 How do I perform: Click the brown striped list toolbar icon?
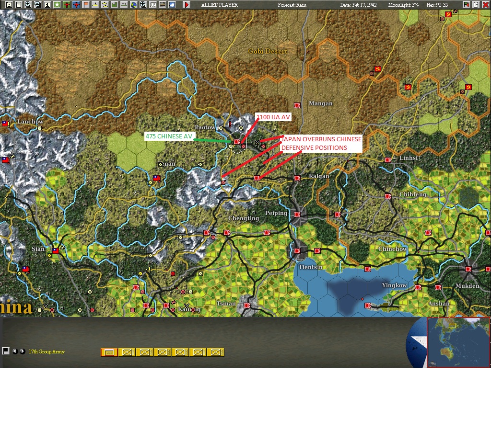click(x=163, y=5)
